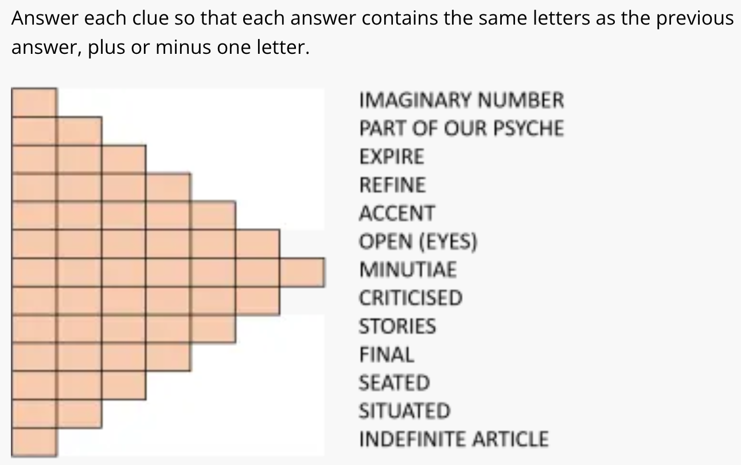
Task: Select the SITUATED clue text
Action: click(x=404, y=411)
